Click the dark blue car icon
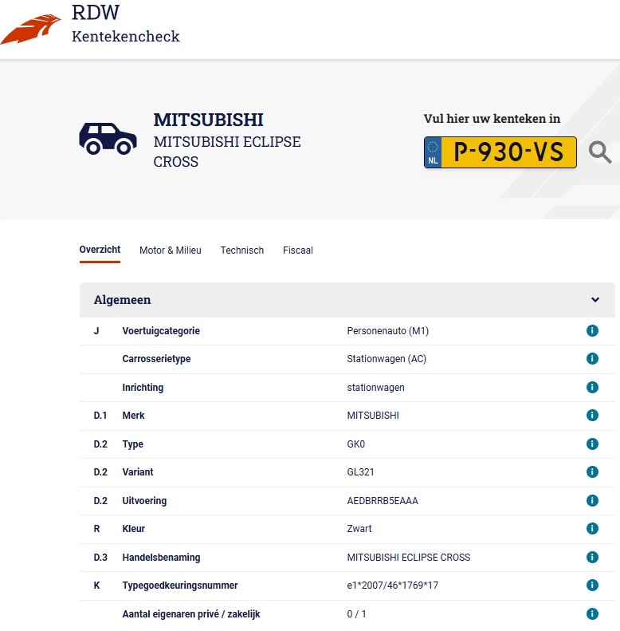 (108, 139)
